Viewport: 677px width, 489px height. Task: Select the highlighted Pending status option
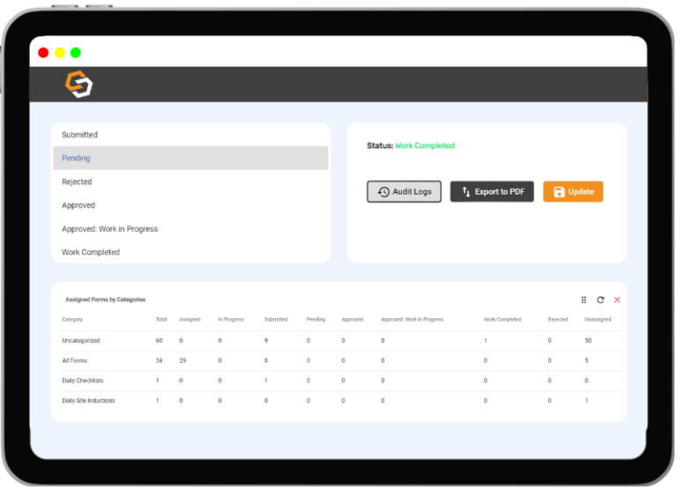point(77,159)
